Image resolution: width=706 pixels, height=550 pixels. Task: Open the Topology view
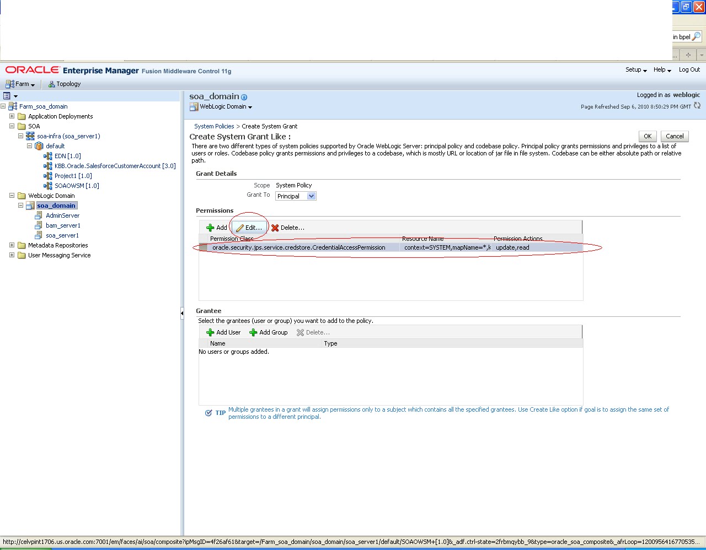pyautogui.click(x=64, y=84)
